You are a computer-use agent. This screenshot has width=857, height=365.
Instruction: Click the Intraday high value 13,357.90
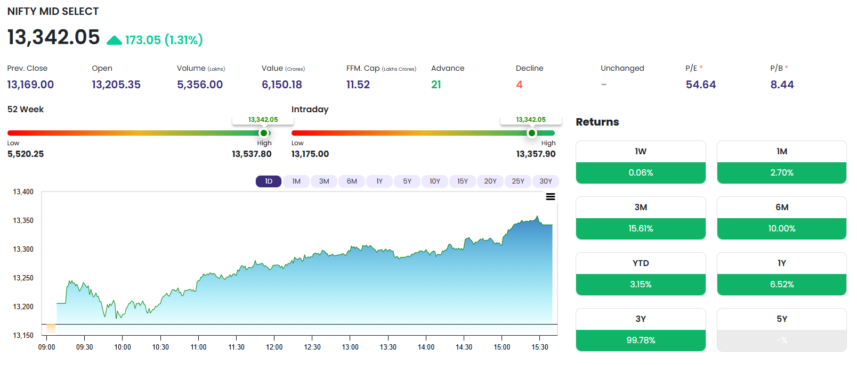click(536, 154)
